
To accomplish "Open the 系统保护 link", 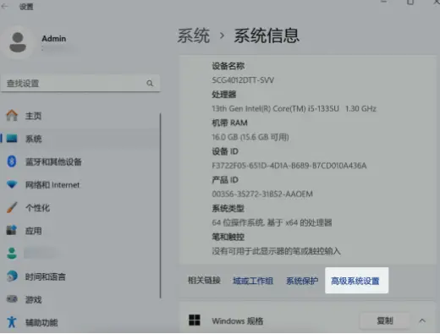I will 302,281.
